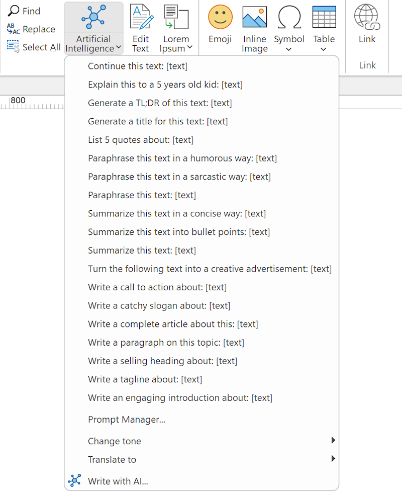Expand the Table dropdown arrow

click(x=323, y=49)
